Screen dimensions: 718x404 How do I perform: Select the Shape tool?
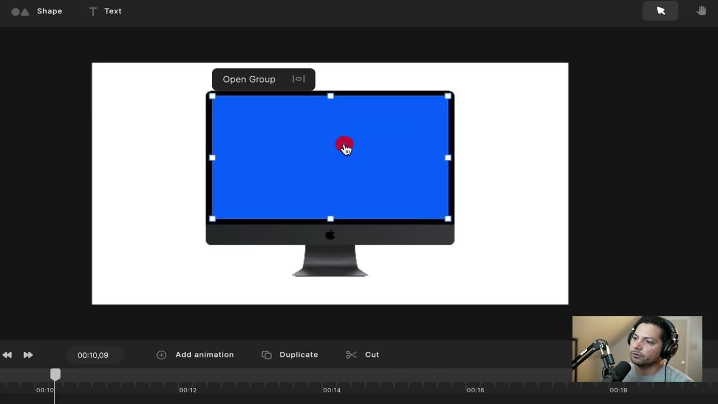pyautogui.click(x=37, y=11)
